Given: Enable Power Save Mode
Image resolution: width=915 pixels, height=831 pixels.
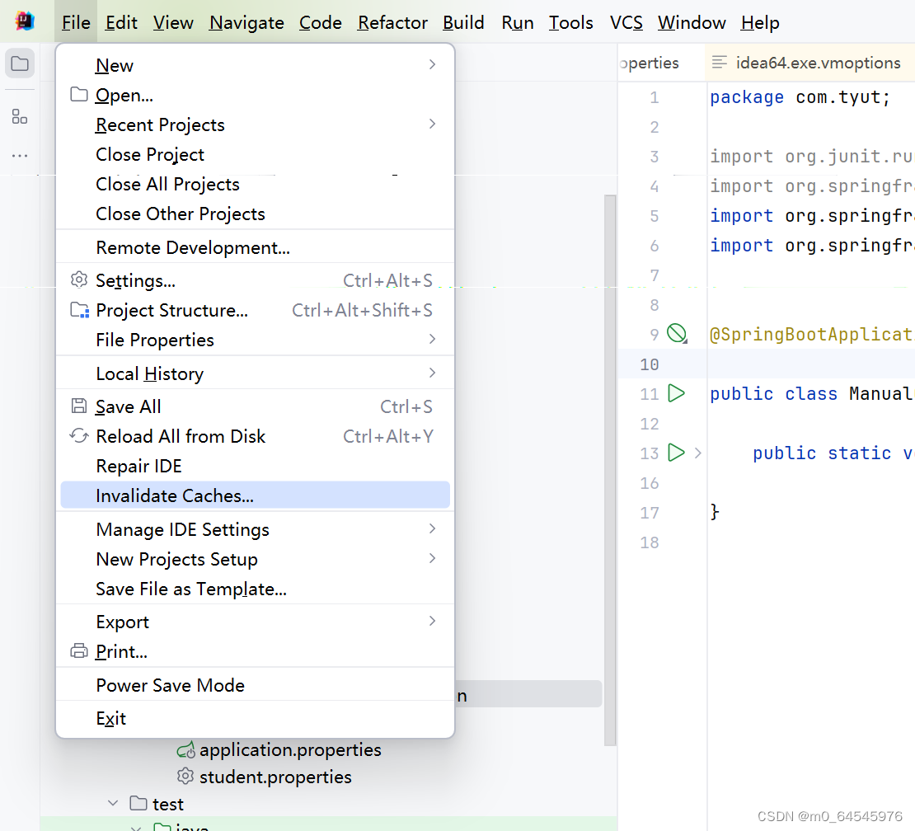Looking at the screenshot, I should pos(171,685).
